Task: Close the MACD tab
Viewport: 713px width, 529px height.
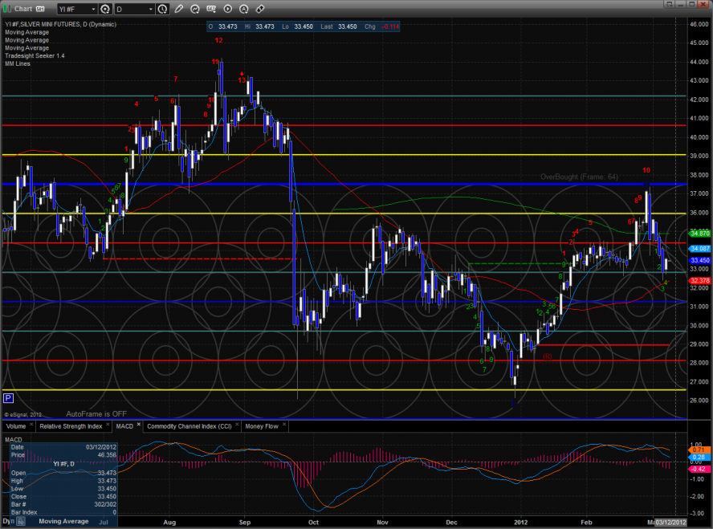Action: pyautogui.click(x=140, y=425)
